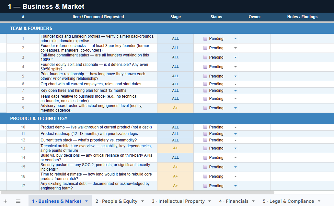Select the TEAM & FOUNDERS section header
Screen dimensions: 334x206
coord(167,28)
